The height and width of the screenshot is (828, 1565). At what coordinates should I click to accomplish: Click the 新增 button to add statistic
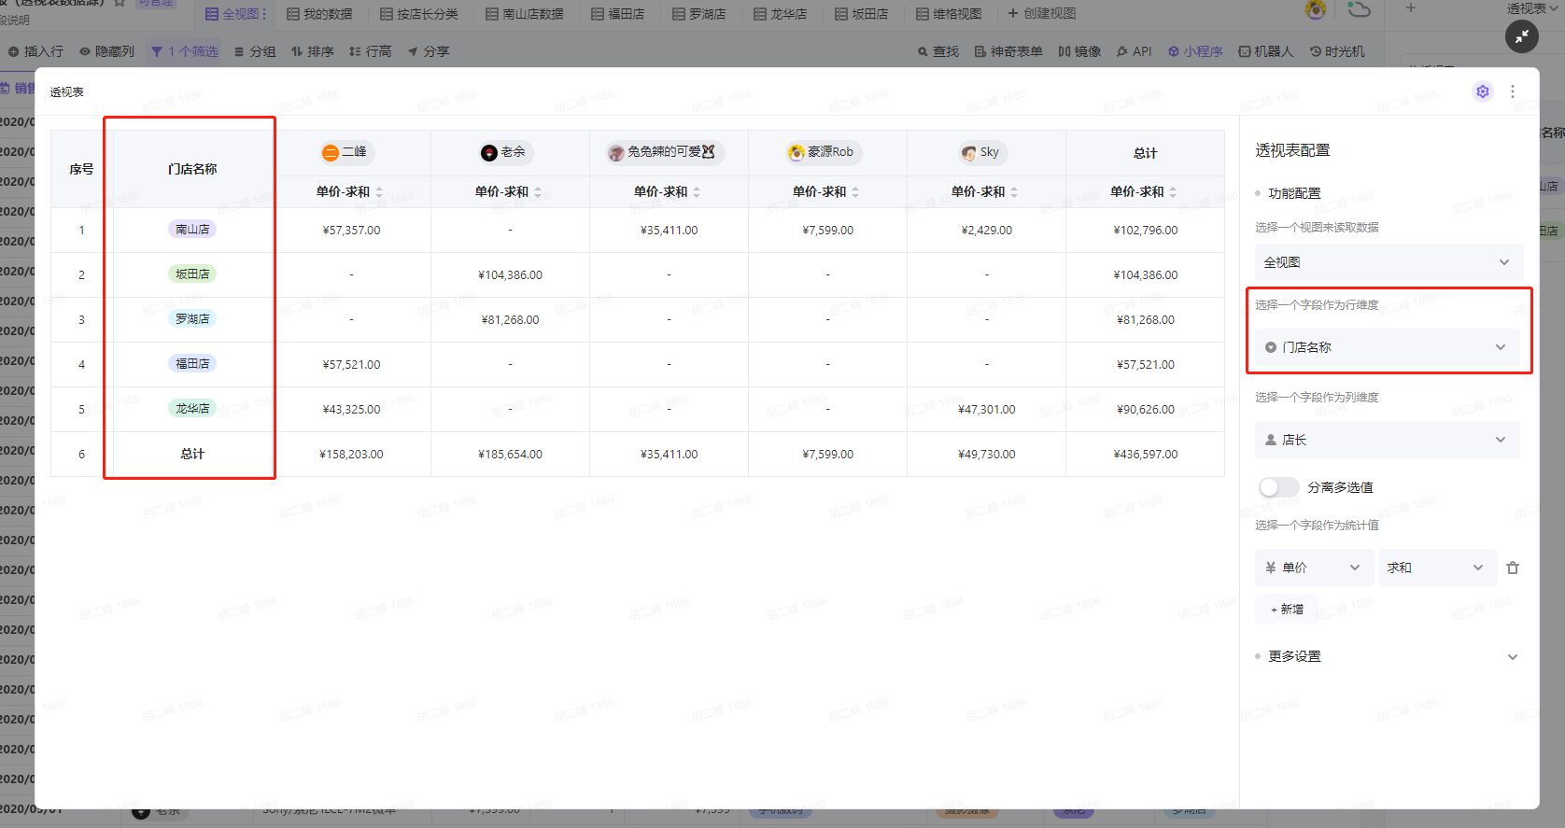tap(1287, 609)
